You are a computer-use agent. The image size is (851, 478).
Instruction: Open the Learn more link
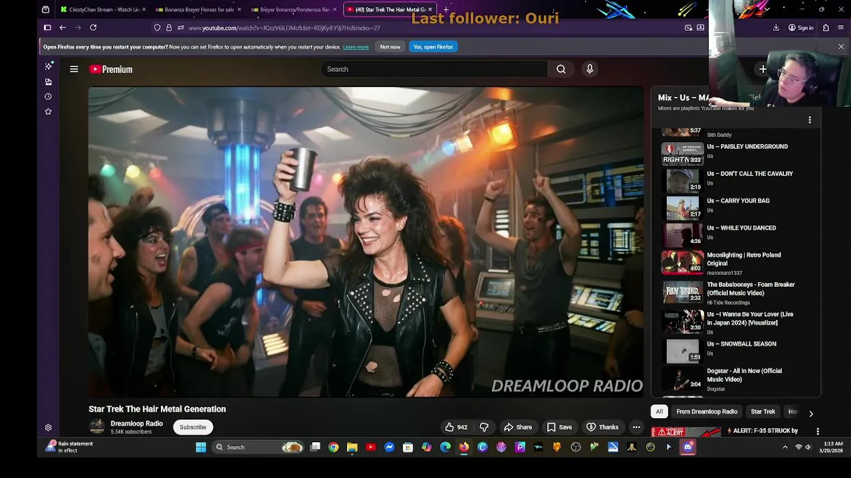356,47
